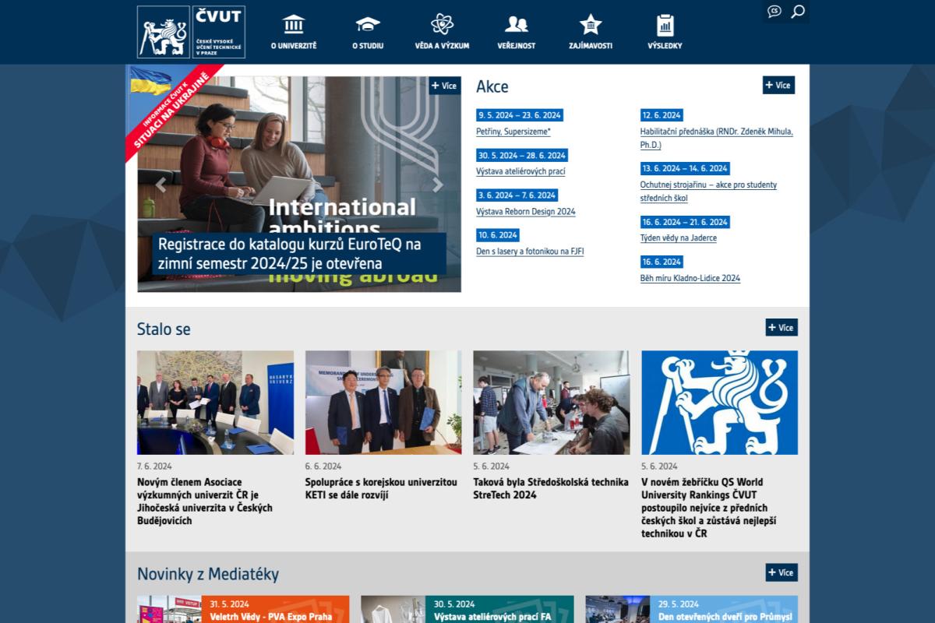Click Více button in Novinky z Mediatéky
Image resolution: width=935 pixels, height=623 pixels.
tap(782, 572)
